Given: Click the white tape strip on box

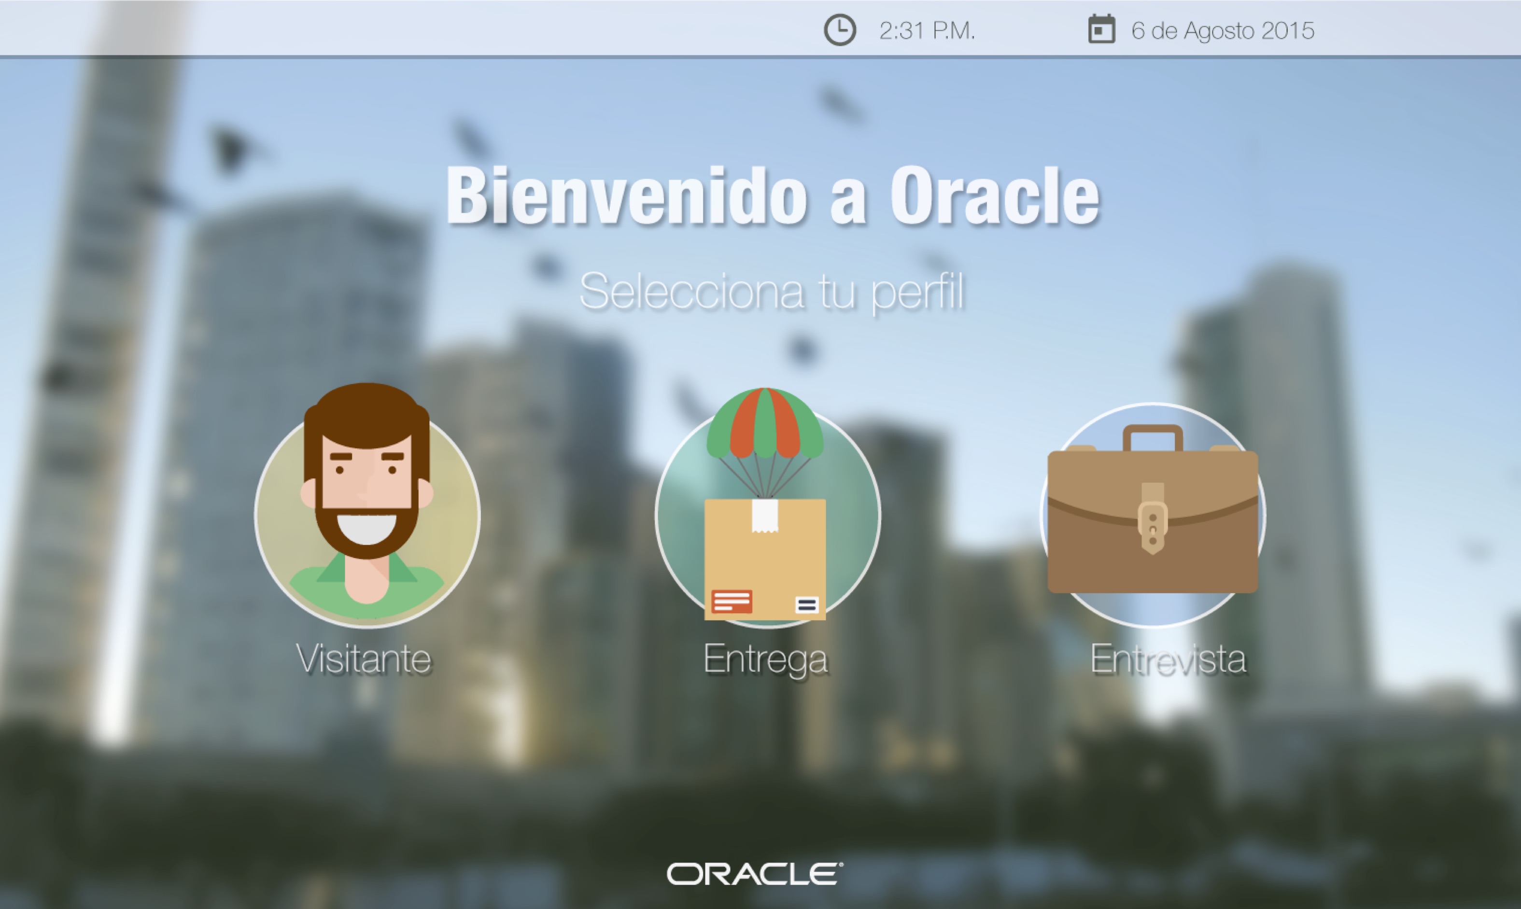Looking at the screenshot, I should (764, 516).
